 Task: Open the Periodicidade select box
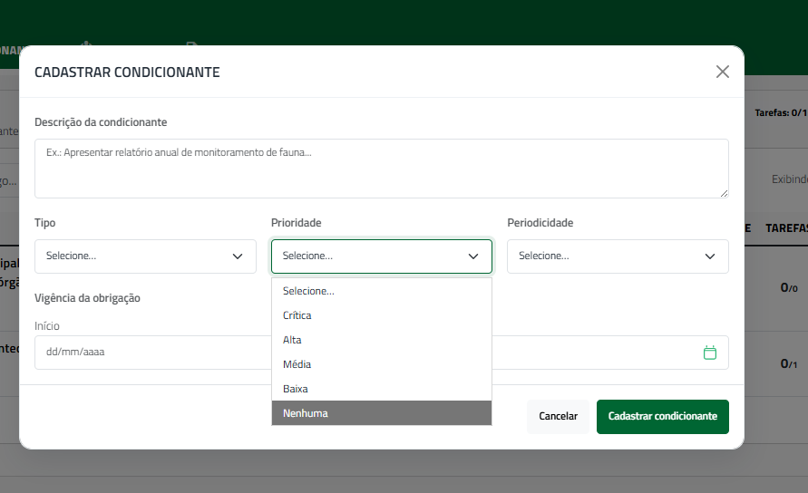click(x=618, y=256)
